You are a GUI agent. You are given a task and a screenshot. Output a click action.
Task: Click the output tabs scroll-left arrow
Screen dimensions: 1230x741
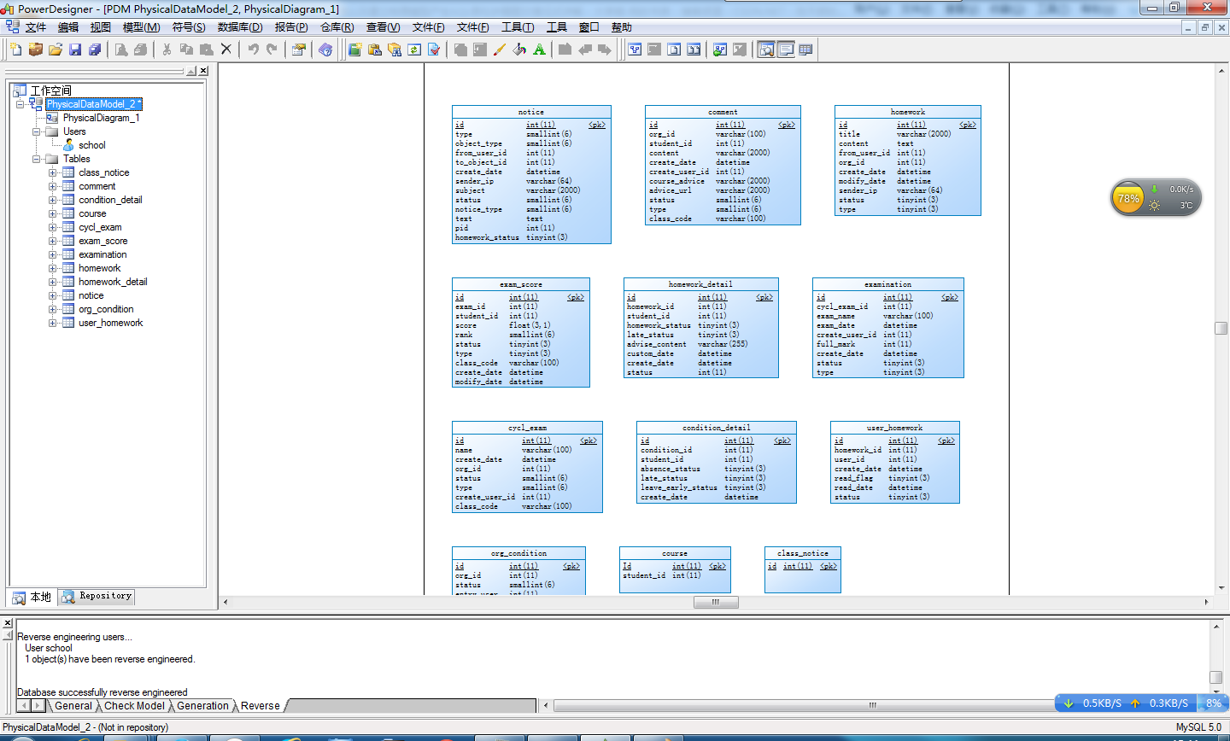click(24, 706)
